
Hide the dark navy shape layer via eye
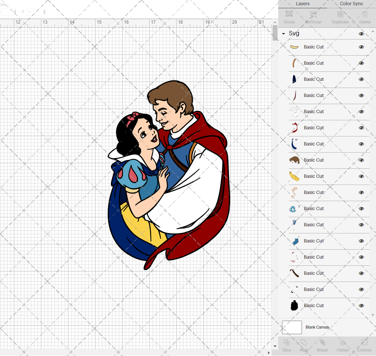(x=361, y=79)
